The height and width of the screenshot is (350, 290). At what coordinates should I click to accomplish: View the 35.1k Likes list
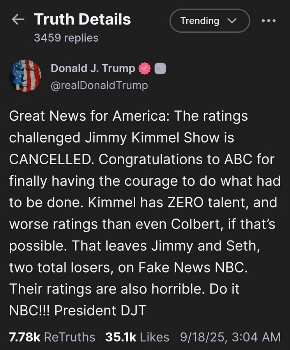137,337
